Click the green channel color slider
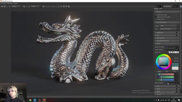The height and width of the screenshot is (102, 182). click(x=166, y=77)
